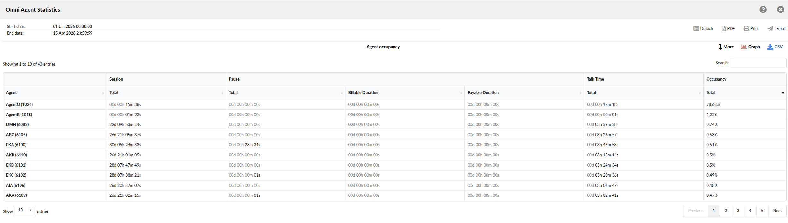Jump to page 5 of results

(x=762, y=211)
